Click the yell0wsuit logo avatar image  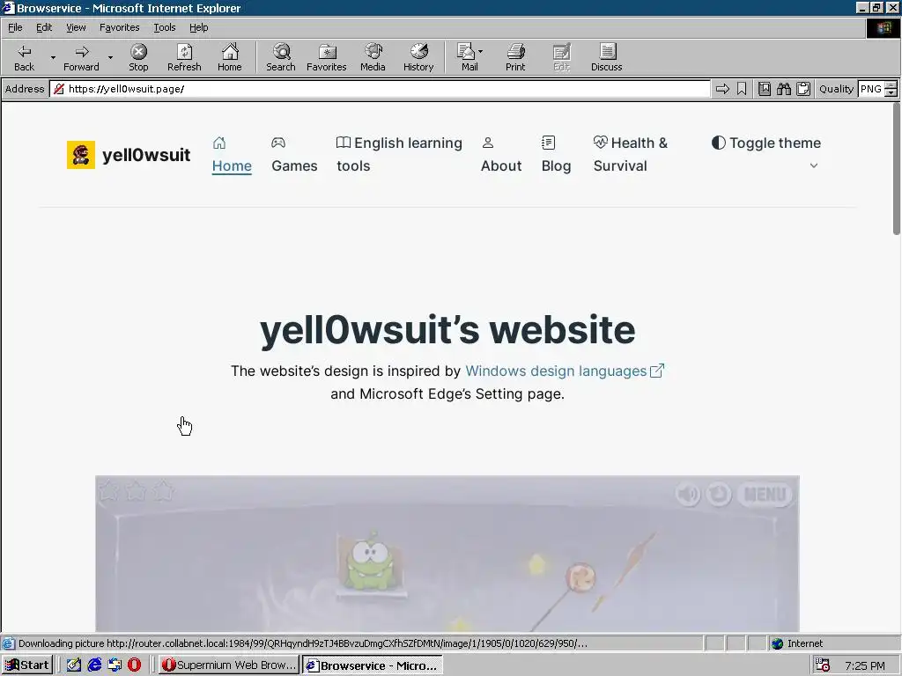(x=81, y=155)
